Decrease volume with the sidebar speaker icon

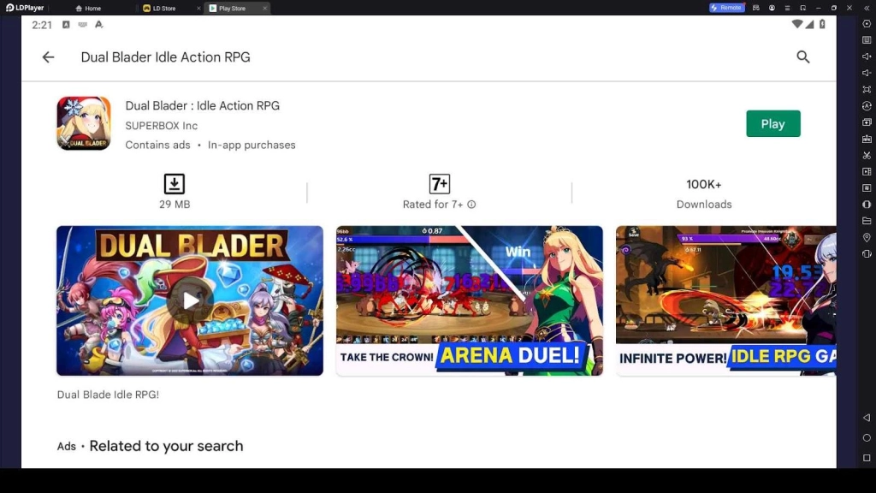click(867, 73)
